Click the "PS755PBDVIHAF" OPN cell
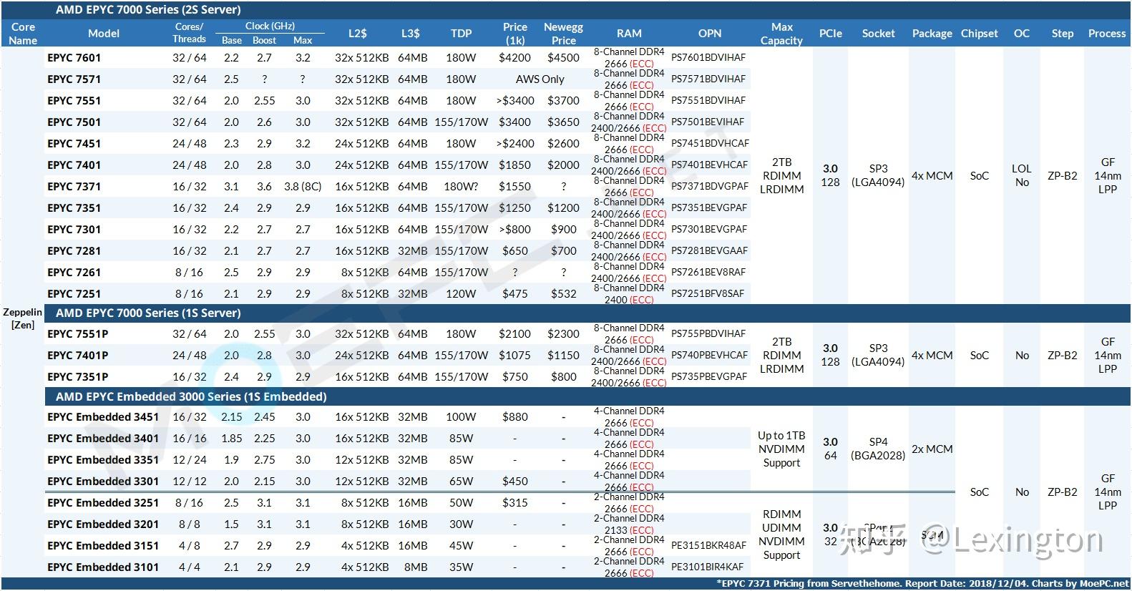The width and height of the screenshot is (1132, 591). 708,334
